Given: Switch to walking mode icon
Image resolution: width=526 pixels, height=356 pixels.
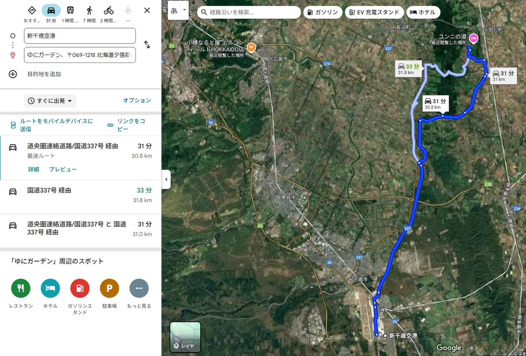Looking at the screenshot, I should click(x=89, y=10).
